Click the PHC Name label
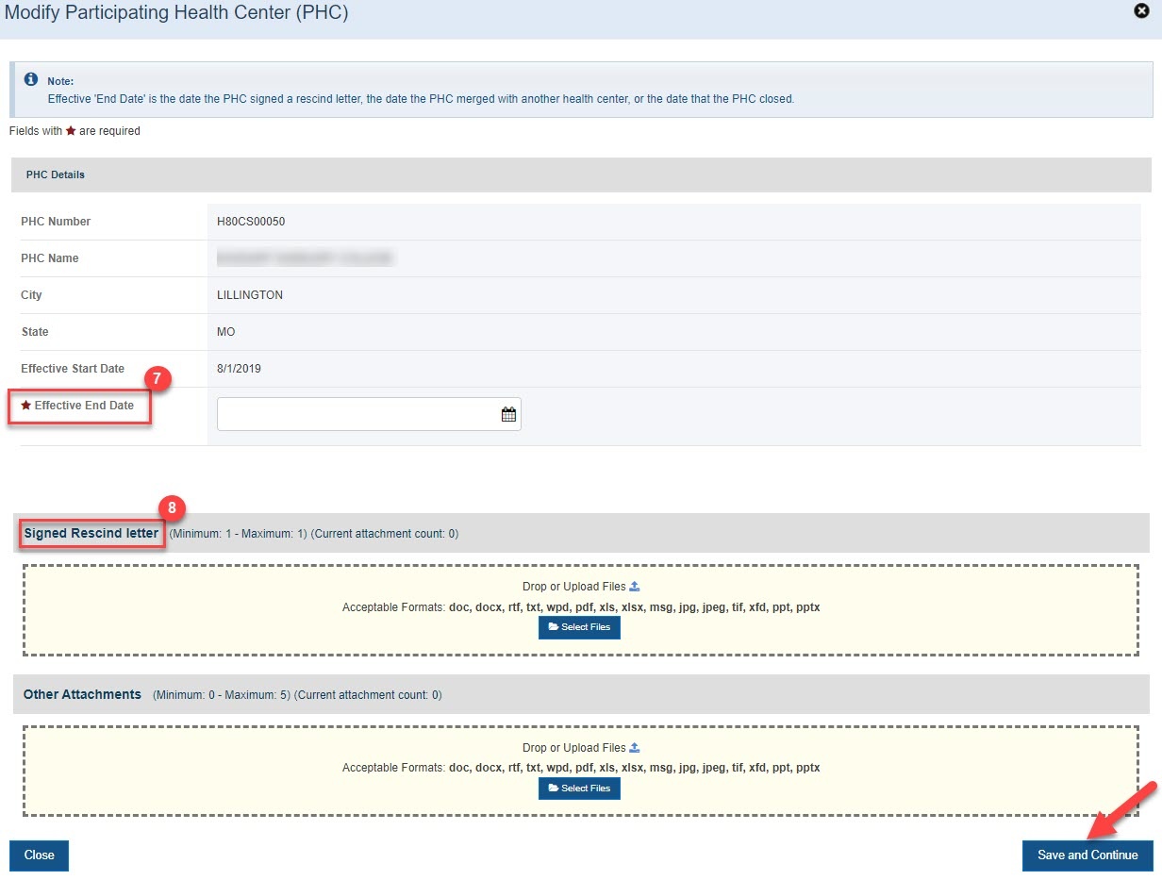The width and height of the screenshot is (1162, 880). tap(50, 258)
